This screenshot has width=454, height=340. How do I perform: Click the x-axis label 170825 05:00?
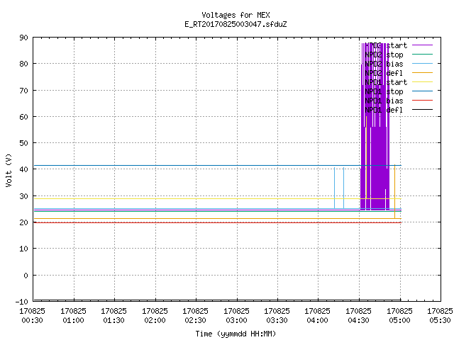[400, 316]
